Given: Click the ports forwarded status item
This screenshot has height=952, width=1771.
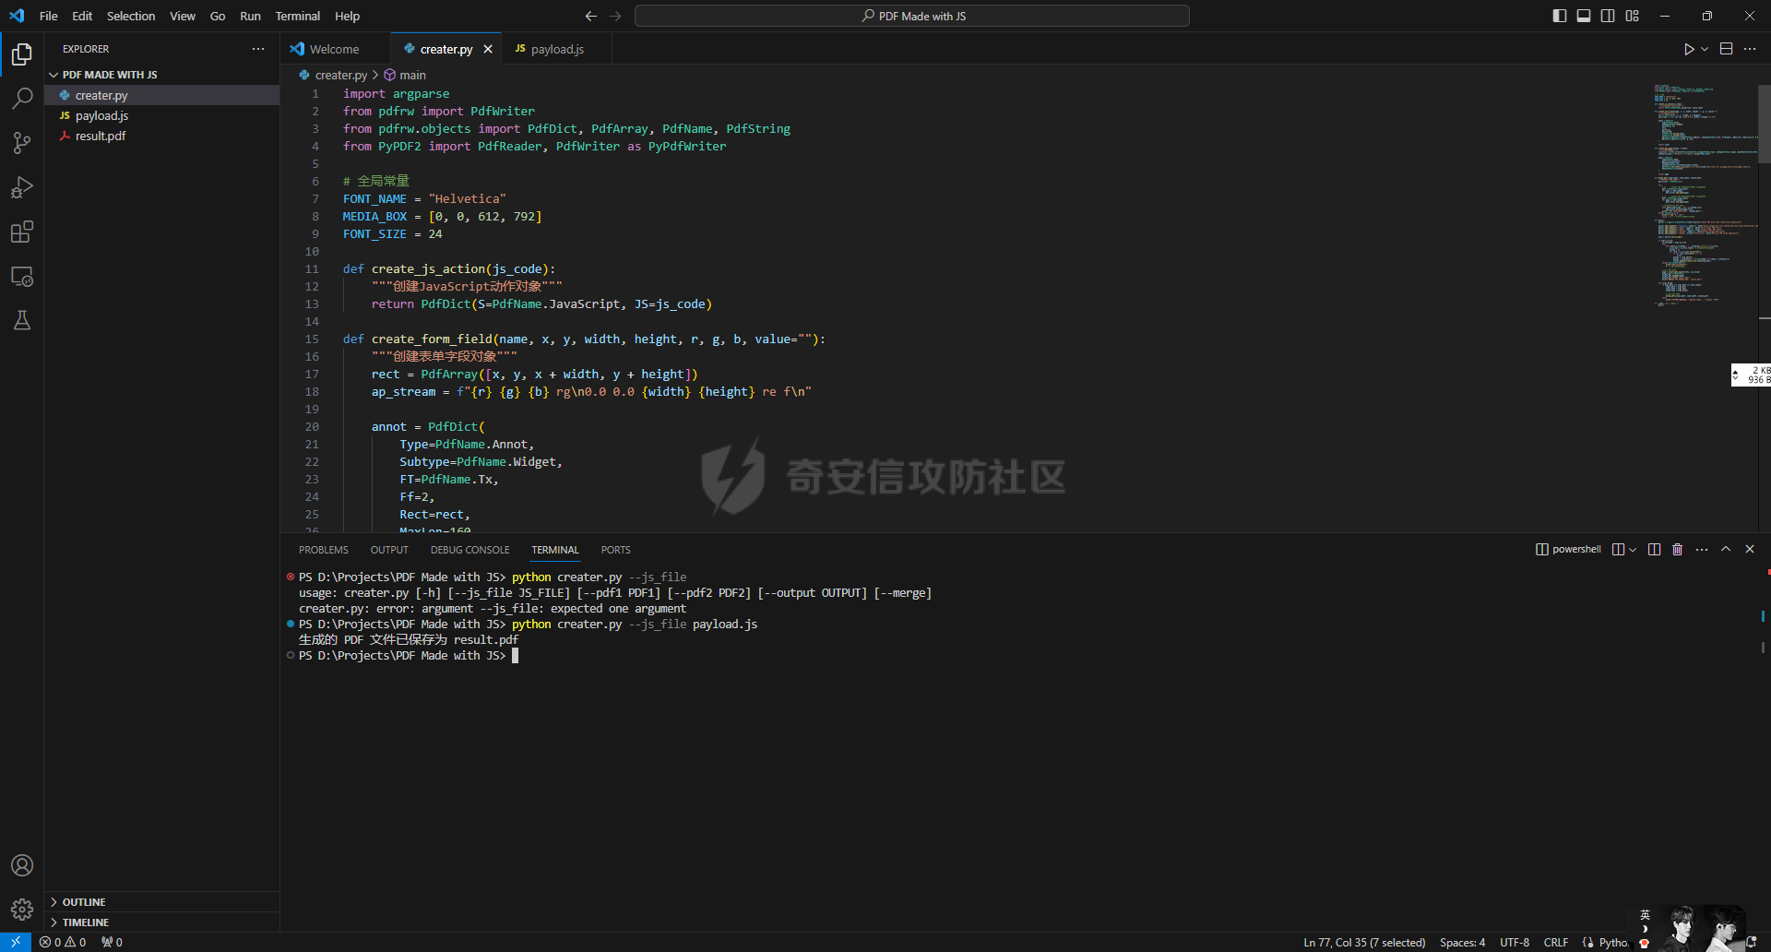Looking at the screenshot, I should pyautogui.click(x=112, y=942).
